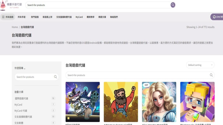
Task: Open the 聯絡我們 menu item
Action: tap(114, 17)
